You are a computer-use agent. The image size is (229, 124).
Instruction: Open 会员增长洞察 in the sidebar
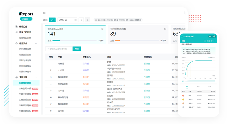pos(25,38)
